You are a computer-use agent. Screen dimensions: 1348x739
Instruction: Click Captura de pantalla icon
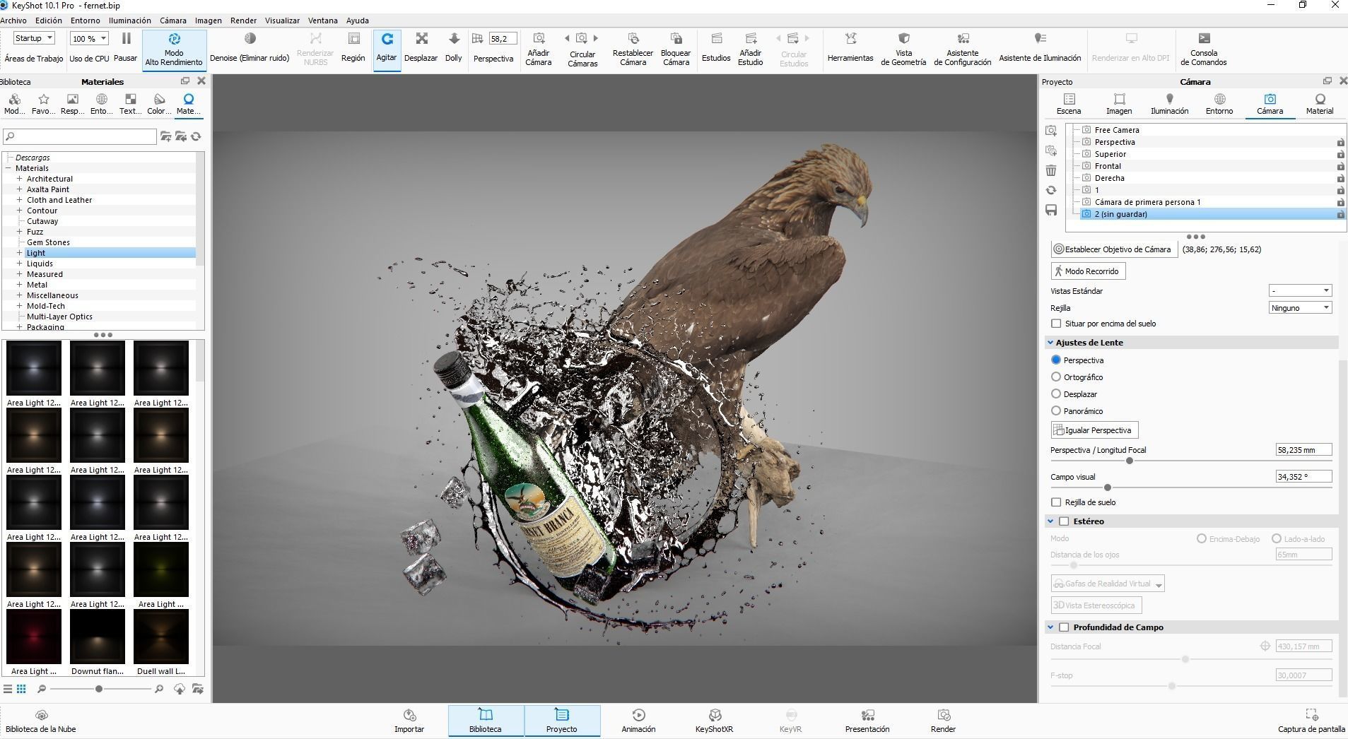click(x=1312, y=714)
